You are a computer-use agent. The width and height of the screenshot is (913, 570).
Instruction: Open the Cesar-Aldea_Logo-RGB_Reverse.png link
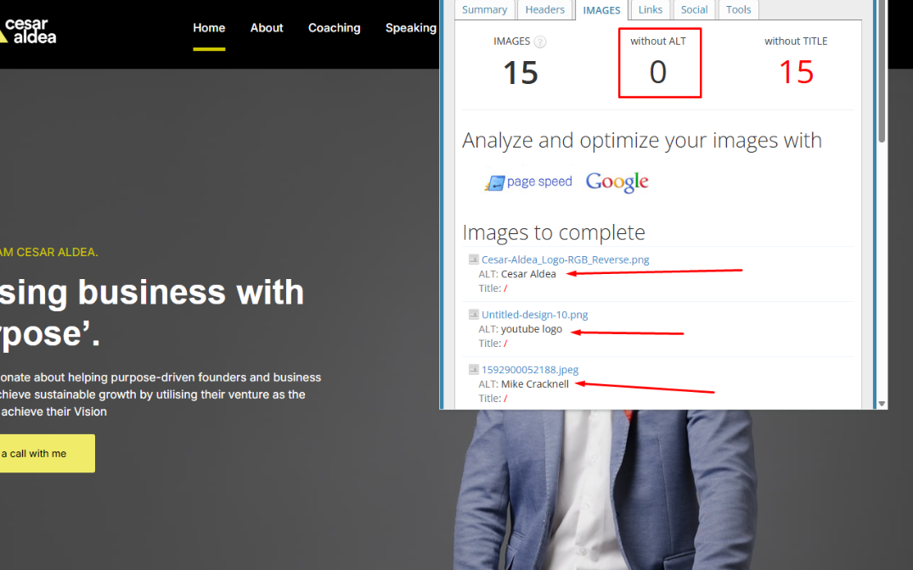click(x=565, y=260)
